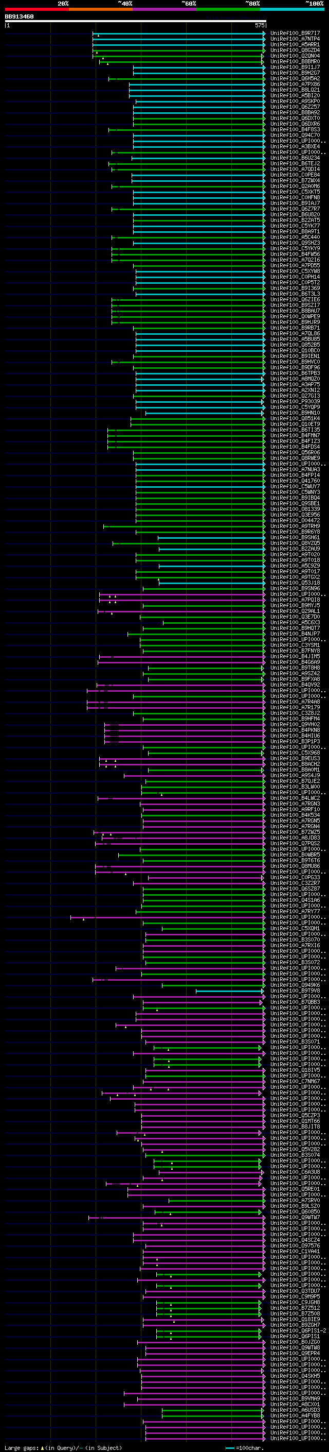This screenshot has height=1452, width=329.
Task: Open hit UniRef100_A9SKP0 label
Action: (x=295, y=101)
